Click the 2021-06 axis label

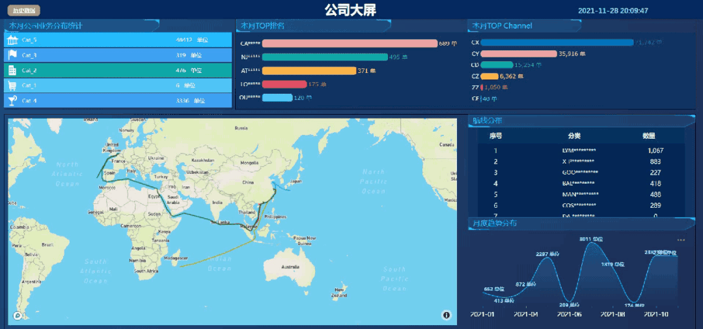[570, 314]
